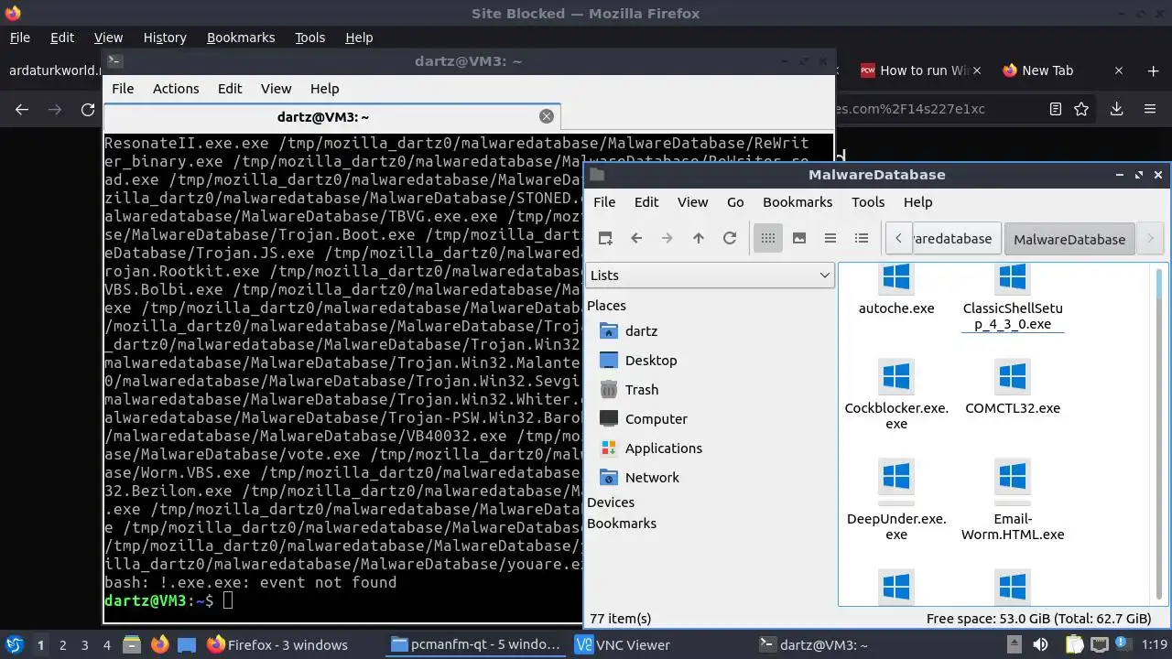This screenshot has width=1172, height=659.
Task: Open file manager Tools menu
Action: click(x=868, y=202)
